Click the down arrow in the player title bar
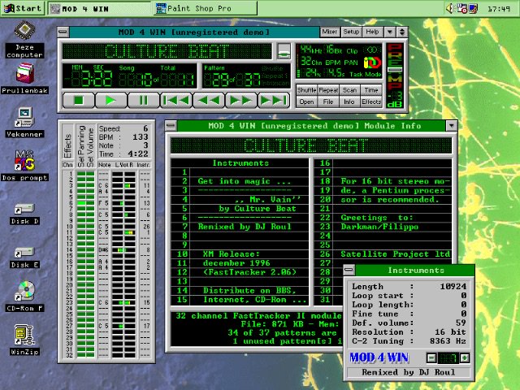 (390, 32)
